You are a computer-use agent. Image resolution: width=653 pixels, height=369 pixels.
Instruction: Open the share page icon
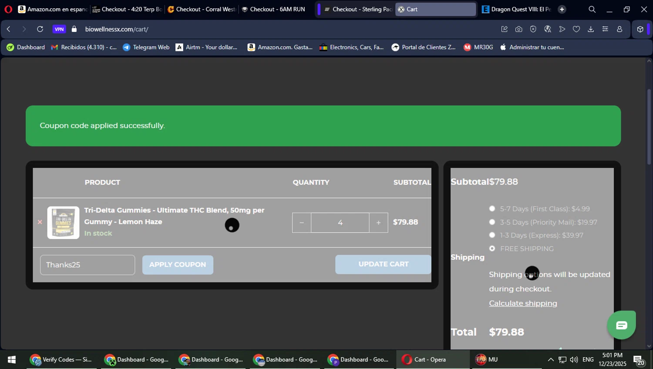click(505, 29)
